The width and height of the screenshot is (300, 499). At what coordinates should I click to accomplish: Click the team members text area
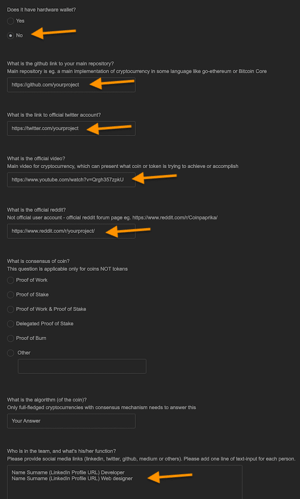(125, 482)
